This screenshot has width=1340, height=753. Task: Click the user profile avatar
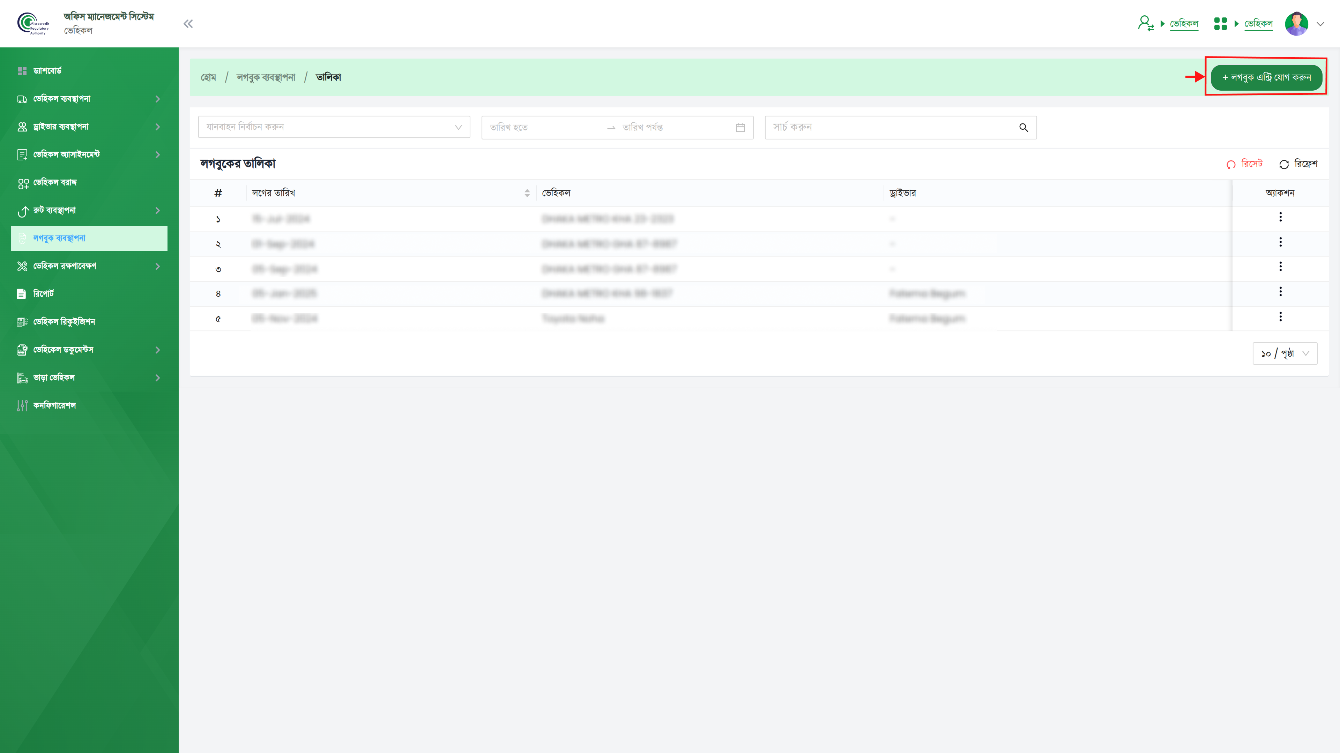point(1296,23)
